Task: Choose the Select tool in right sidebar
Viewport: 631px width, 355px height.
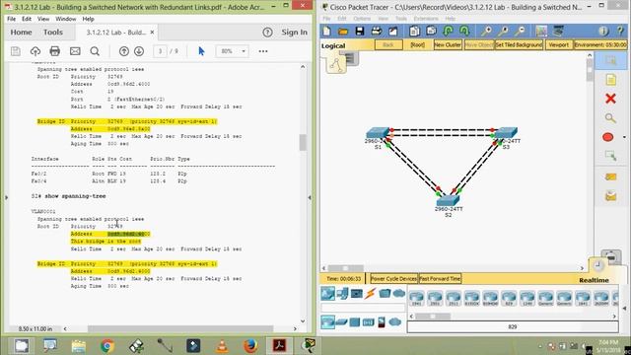Action: point(610,61)
